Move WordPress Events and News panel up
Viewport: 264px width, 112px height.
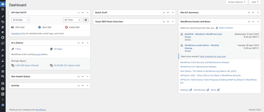coord(249,22)
